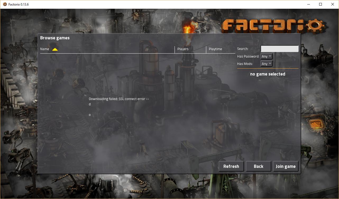Click the "Browse games" heading
This screenshot has height=199, width=339.
(55, 38)
